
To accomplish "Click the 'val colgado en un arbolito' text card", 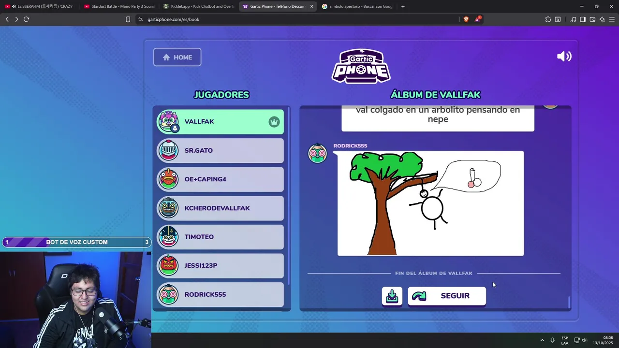I will [x=438, y=118].
